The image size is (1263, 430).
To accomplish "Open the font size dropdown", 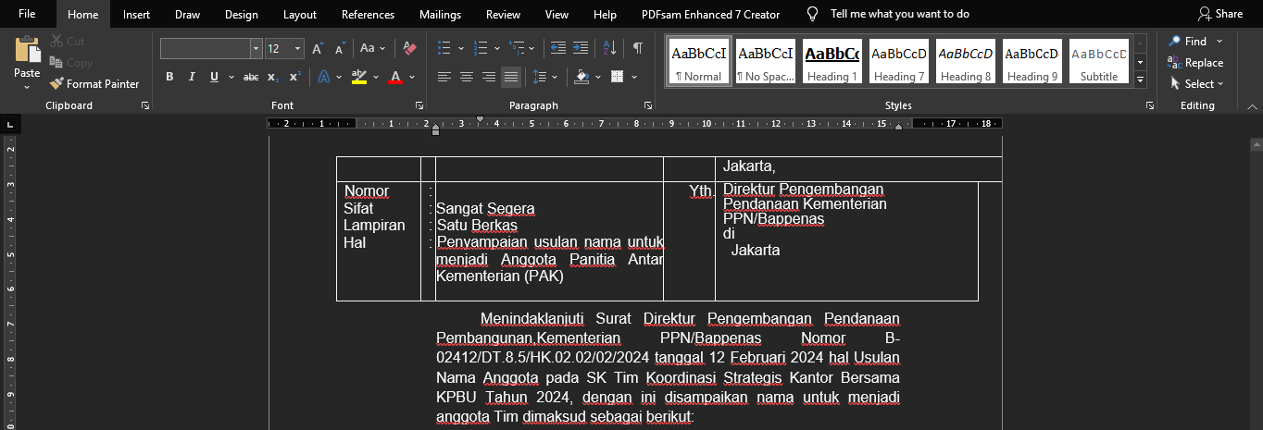I will [297, 48].
